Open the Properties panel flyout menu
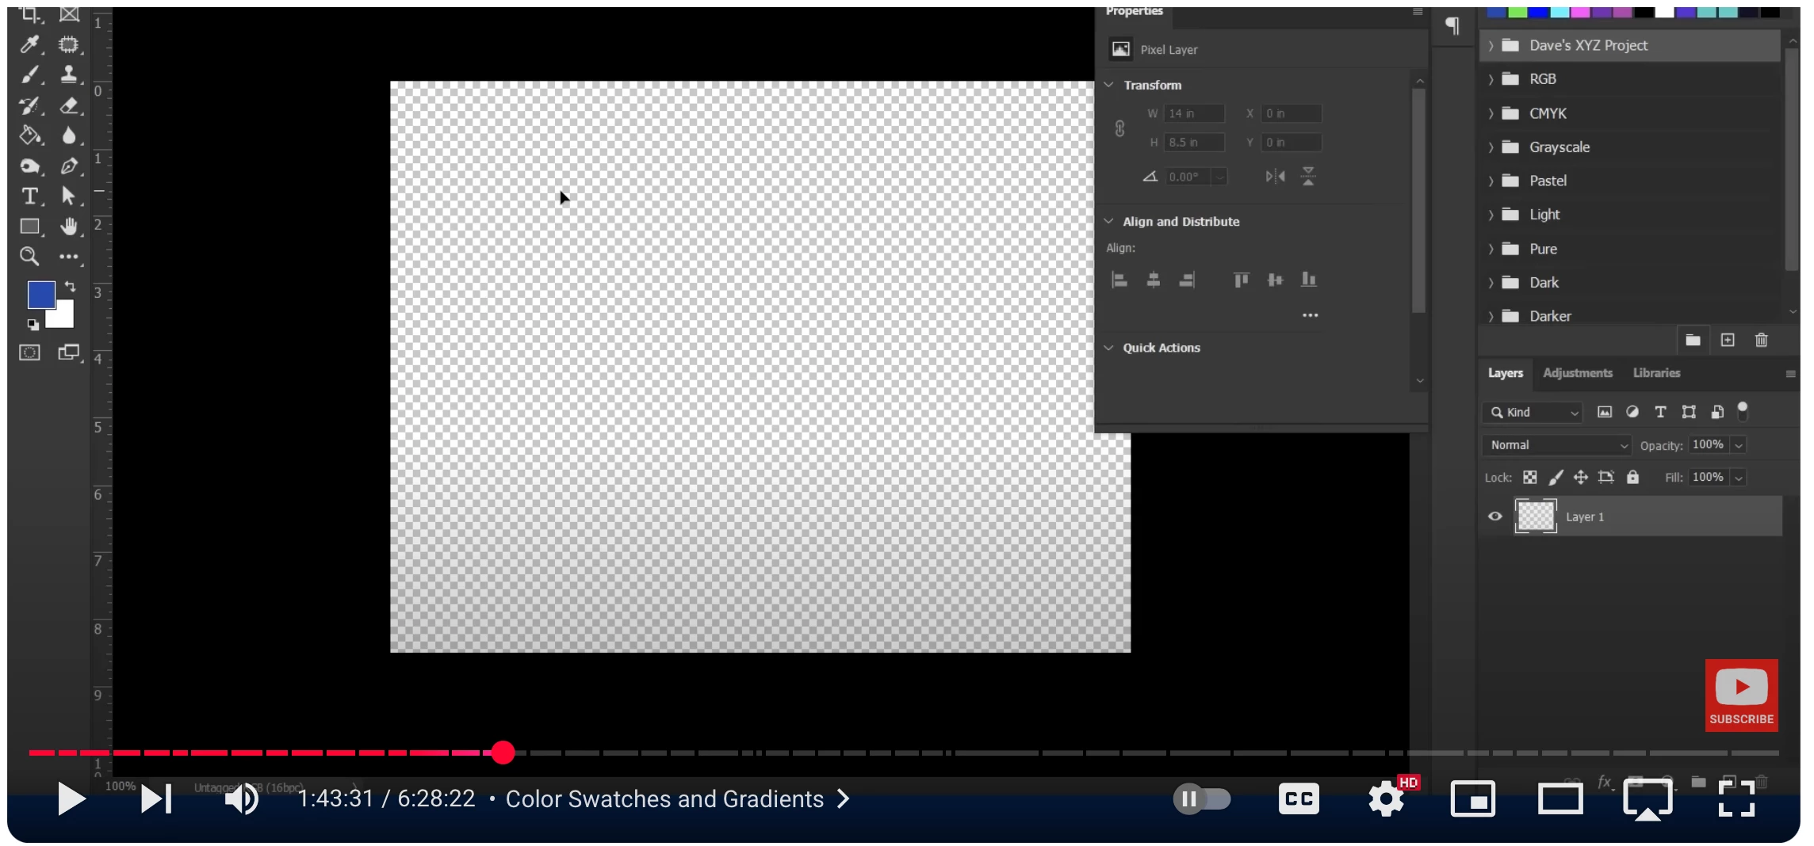This screenshot has height=846, width=1814. point(1418,12)
